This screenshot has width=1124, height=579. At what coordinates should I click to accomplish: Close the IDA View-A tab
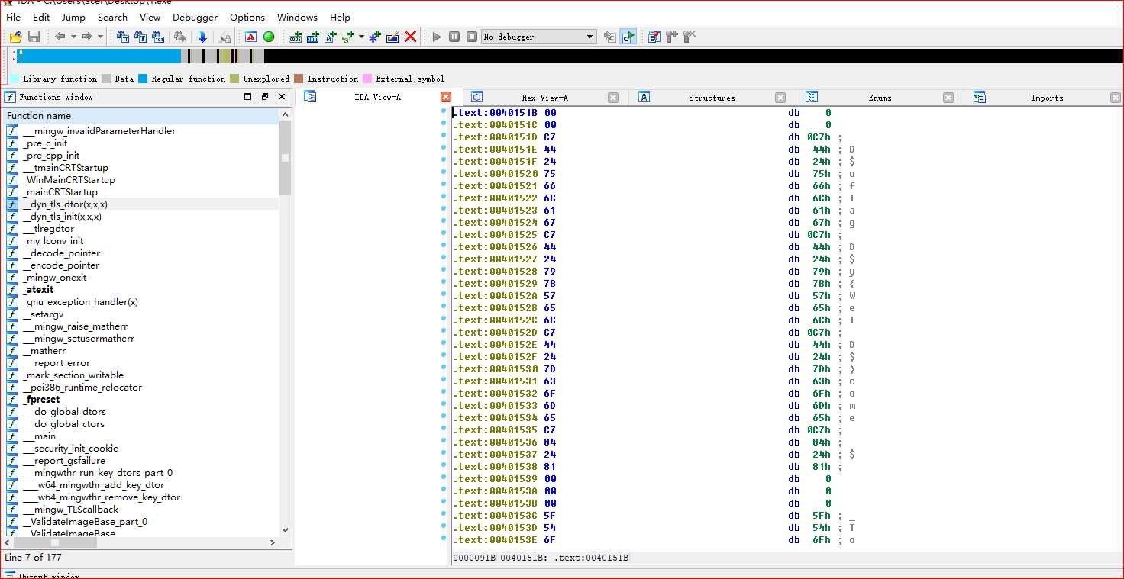[x=446, y=97]
